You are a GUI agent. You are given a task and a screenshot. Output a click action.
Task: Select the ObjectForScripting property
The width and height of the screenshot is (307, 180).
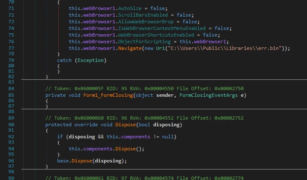click(x=144, y=42)
